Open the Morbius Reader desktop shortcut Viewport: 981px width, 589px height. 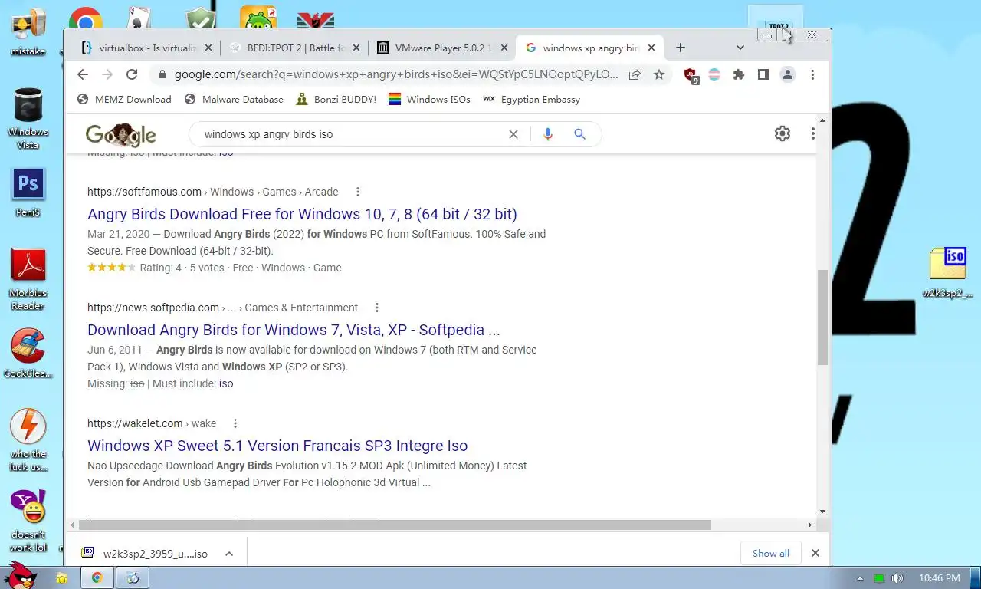(28, 279)
